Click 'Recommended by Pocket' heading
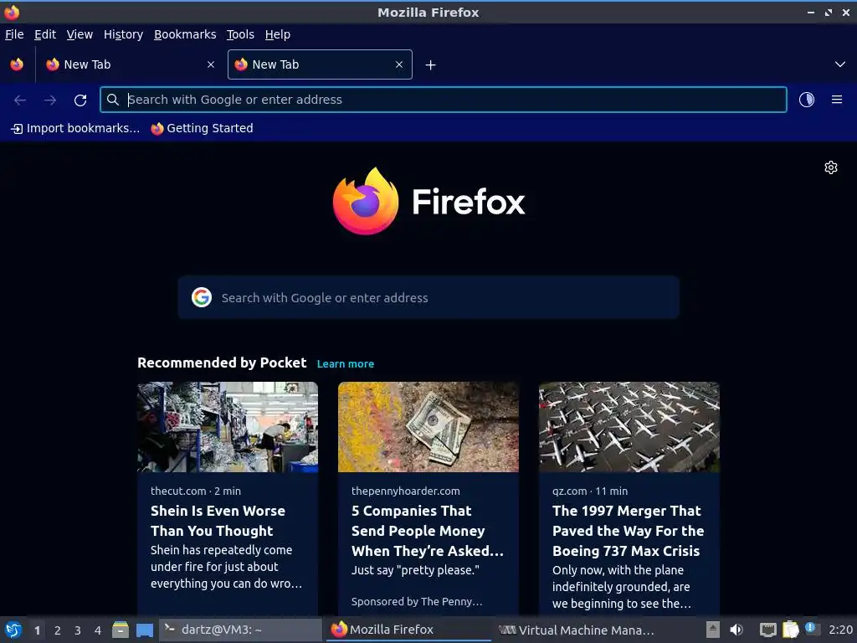 point(222,363)
